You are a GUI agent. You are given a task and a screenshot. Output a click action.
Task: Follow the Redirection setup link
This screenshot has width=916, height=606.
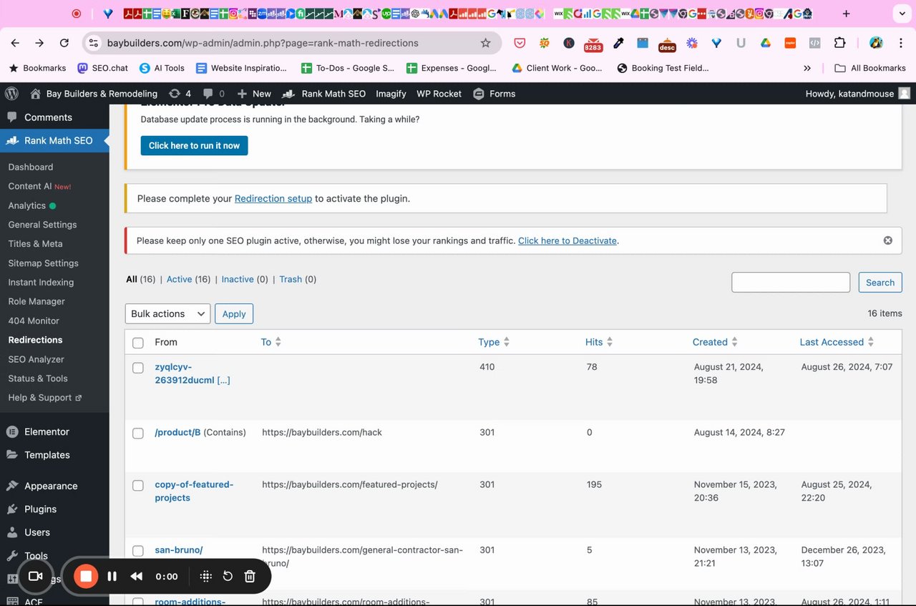point(273,198)
